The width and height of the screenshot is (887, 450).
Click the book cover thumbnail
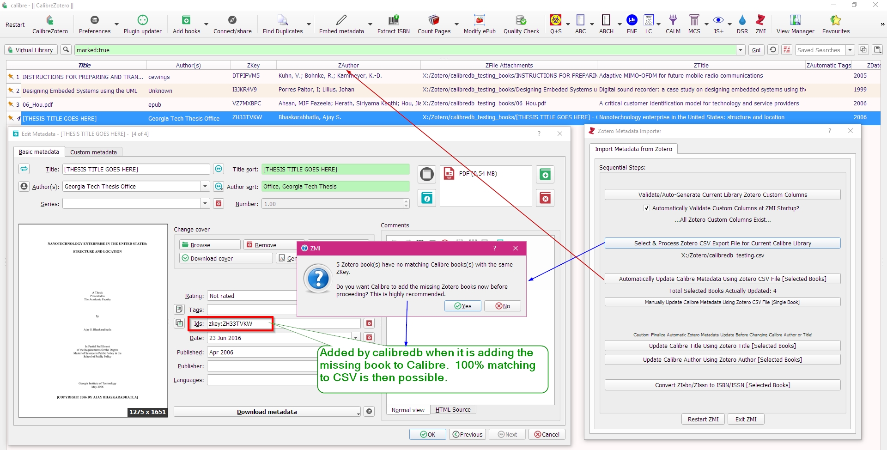click(x=93, y=321)
